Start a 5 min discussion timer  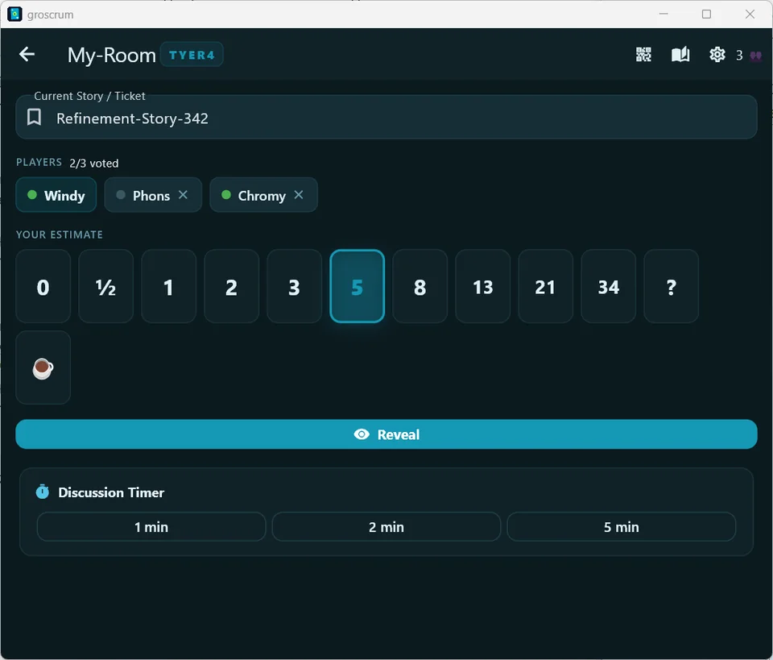(x=621, y=527)
